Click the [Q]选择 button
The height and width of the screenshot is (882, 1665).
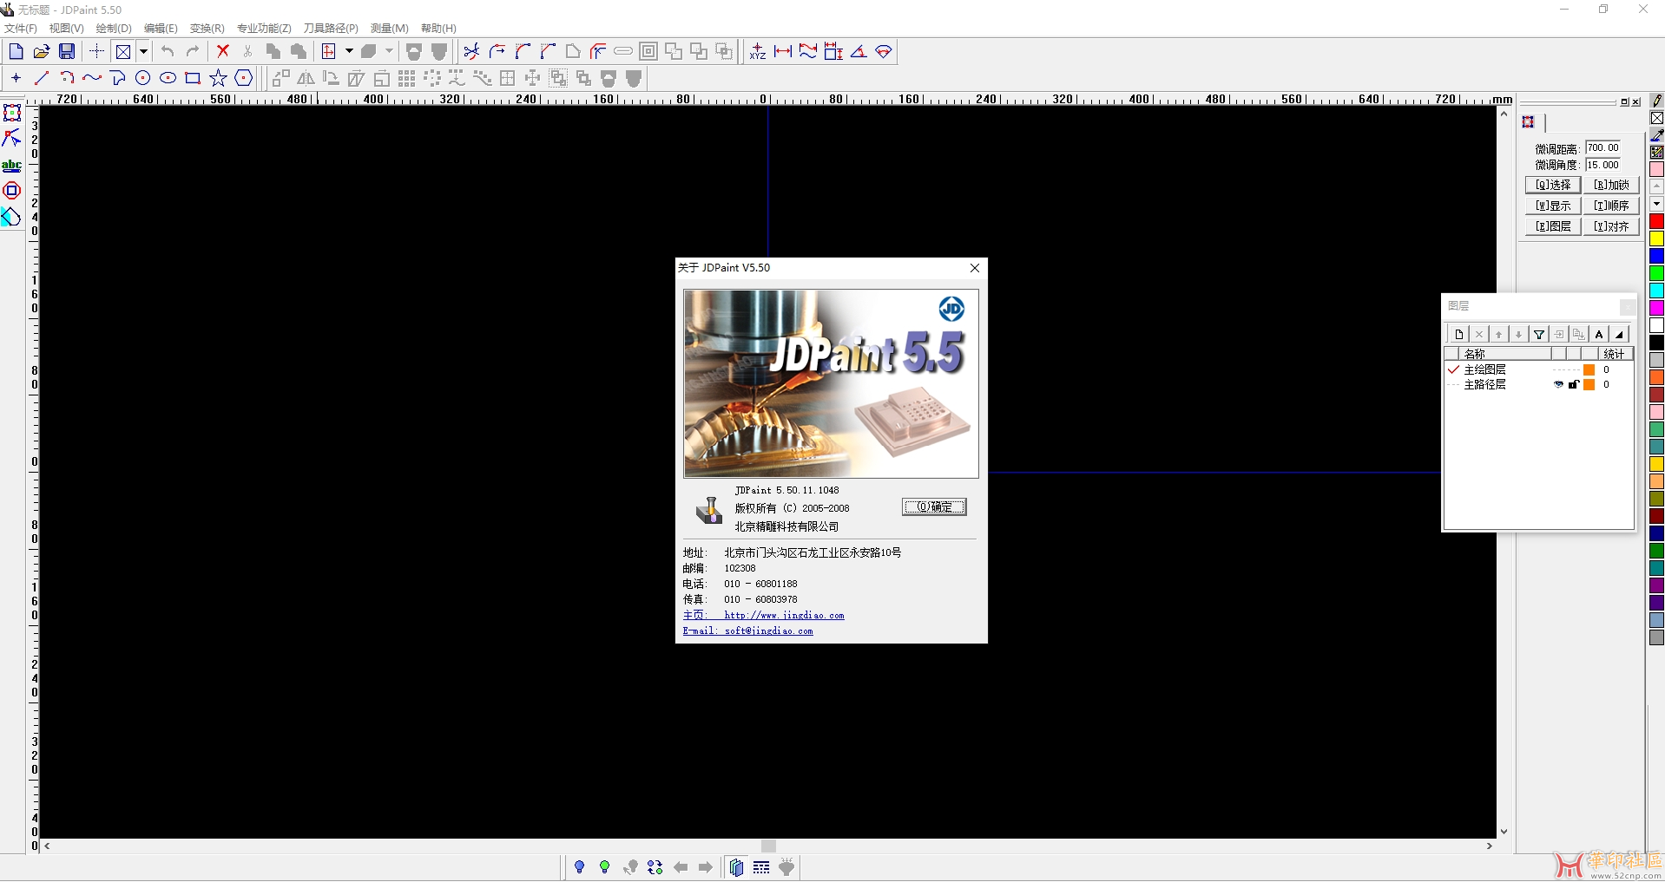tap(1553, 185)
